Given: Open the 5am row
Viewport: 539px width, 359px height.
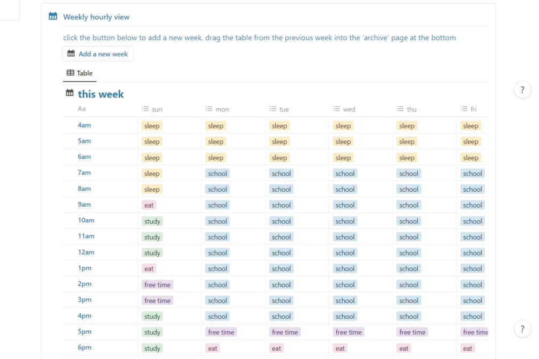Looking at the screenshot, I should pyautogui.click(x=84, y=141).
